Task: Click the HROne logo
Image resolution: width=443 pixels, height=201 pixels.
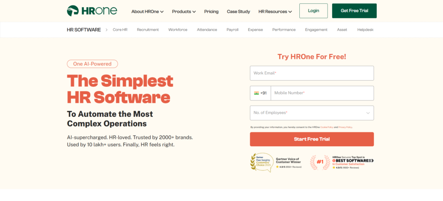Action: (x=92, y=11)
